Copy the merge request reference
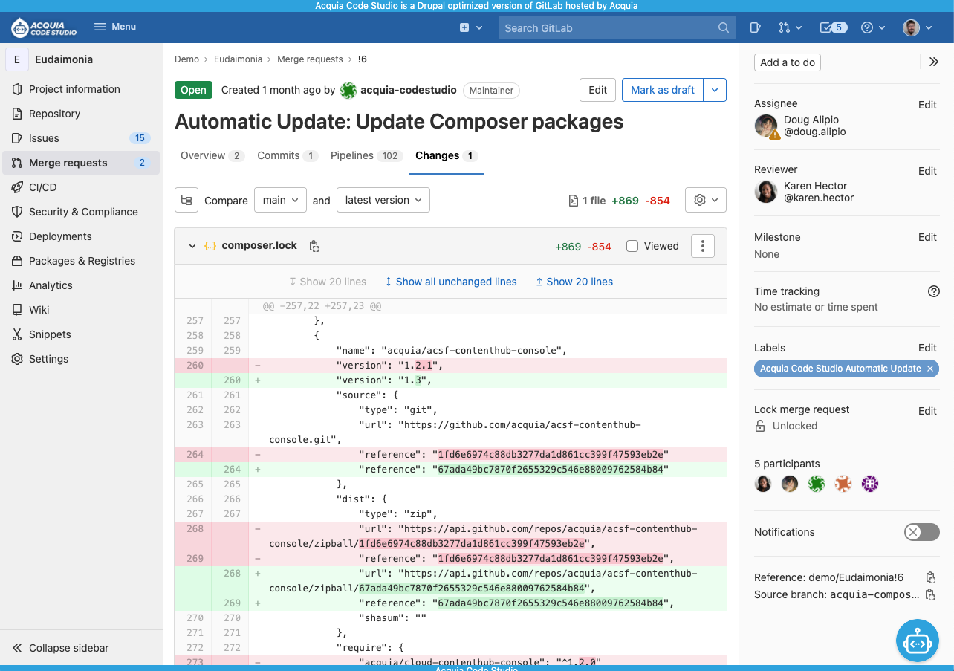954x671 pixels. tap(930, 577)
